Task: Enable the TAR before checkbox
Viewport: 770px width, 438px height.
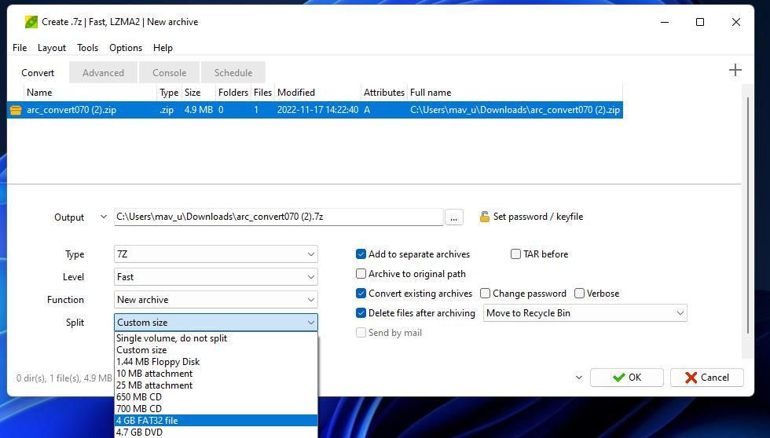Action: pyautogui.click(x=515, y=254)
